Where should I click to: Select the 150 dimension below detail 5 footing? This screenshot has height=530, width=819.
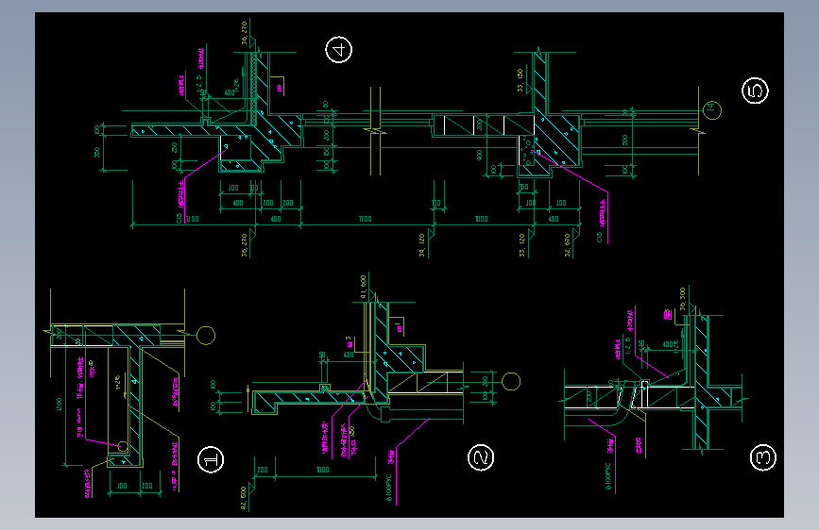pyautogui.click(x=524, y=187)
